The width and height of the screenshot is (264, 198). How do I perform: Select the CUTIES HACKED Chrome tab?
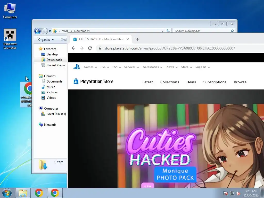(x=101, y=39)
